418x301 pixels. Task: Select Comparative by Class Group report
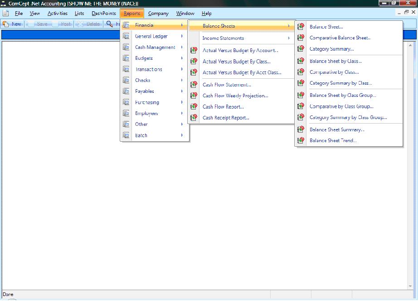coord(341,107)
